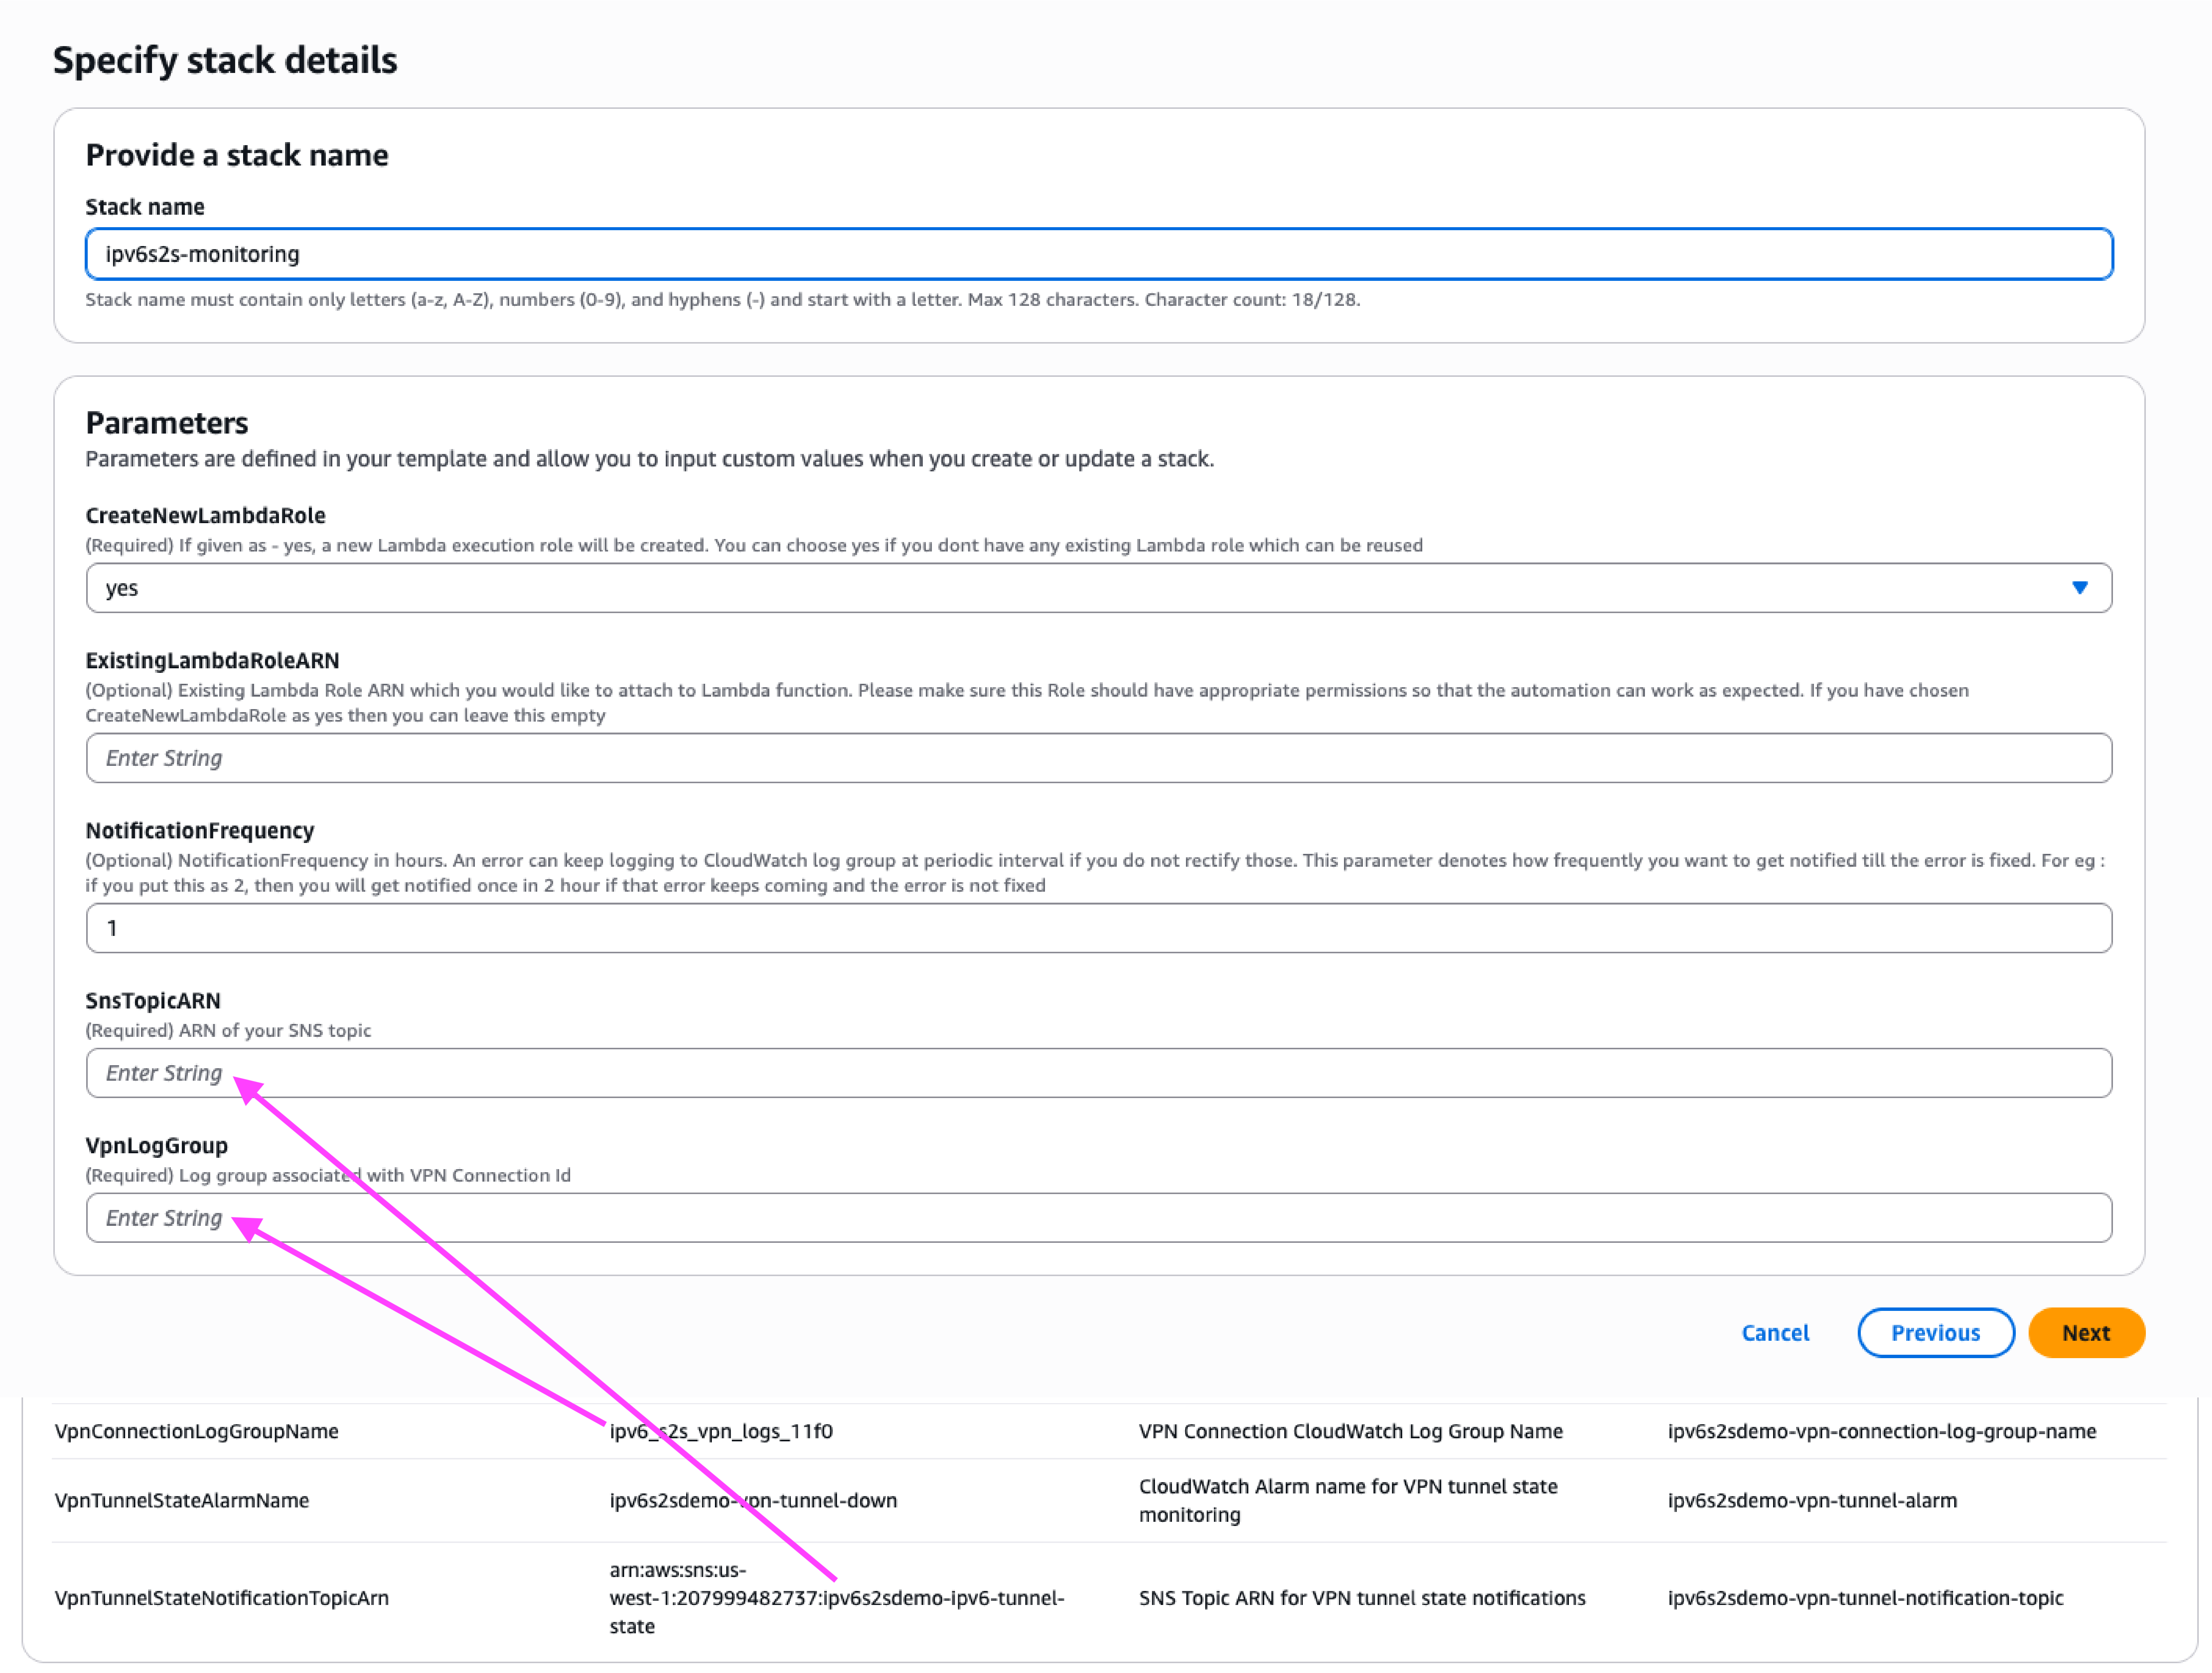
Task: Click the ipv6s2sdemo-vpn-connection-log-group-name export name
Action: pos(1882,1431)
